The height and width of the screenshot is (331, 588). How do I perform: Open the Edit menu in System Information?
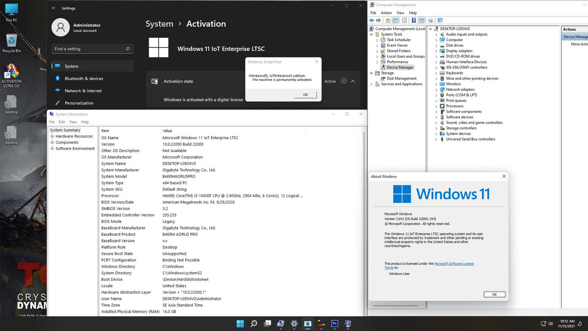[x=62, y=122]
